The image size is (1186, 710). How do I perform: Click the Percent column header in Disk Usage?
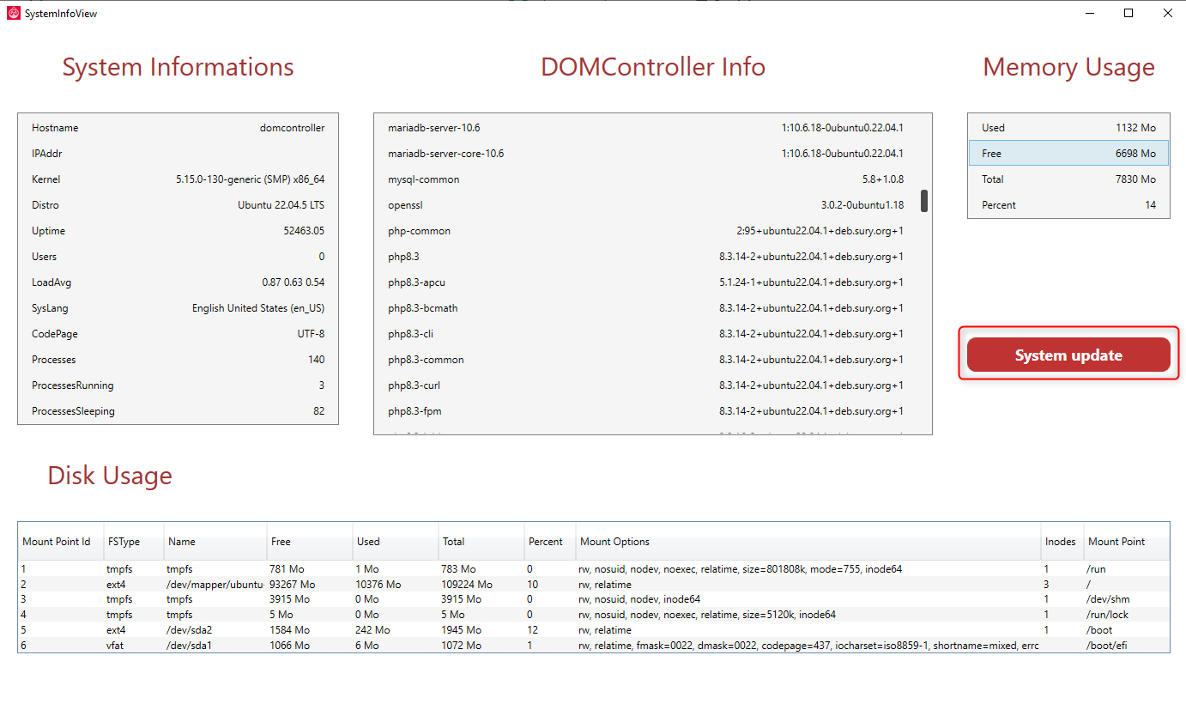(x=550, y=542)
